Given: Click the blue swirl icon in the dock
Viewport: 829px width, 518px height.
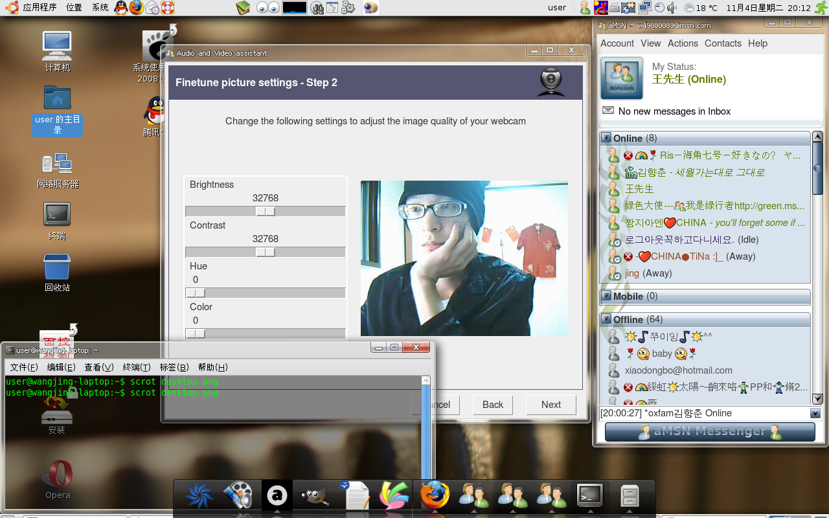Looking at the screenshot, I should tap(199, 496).
